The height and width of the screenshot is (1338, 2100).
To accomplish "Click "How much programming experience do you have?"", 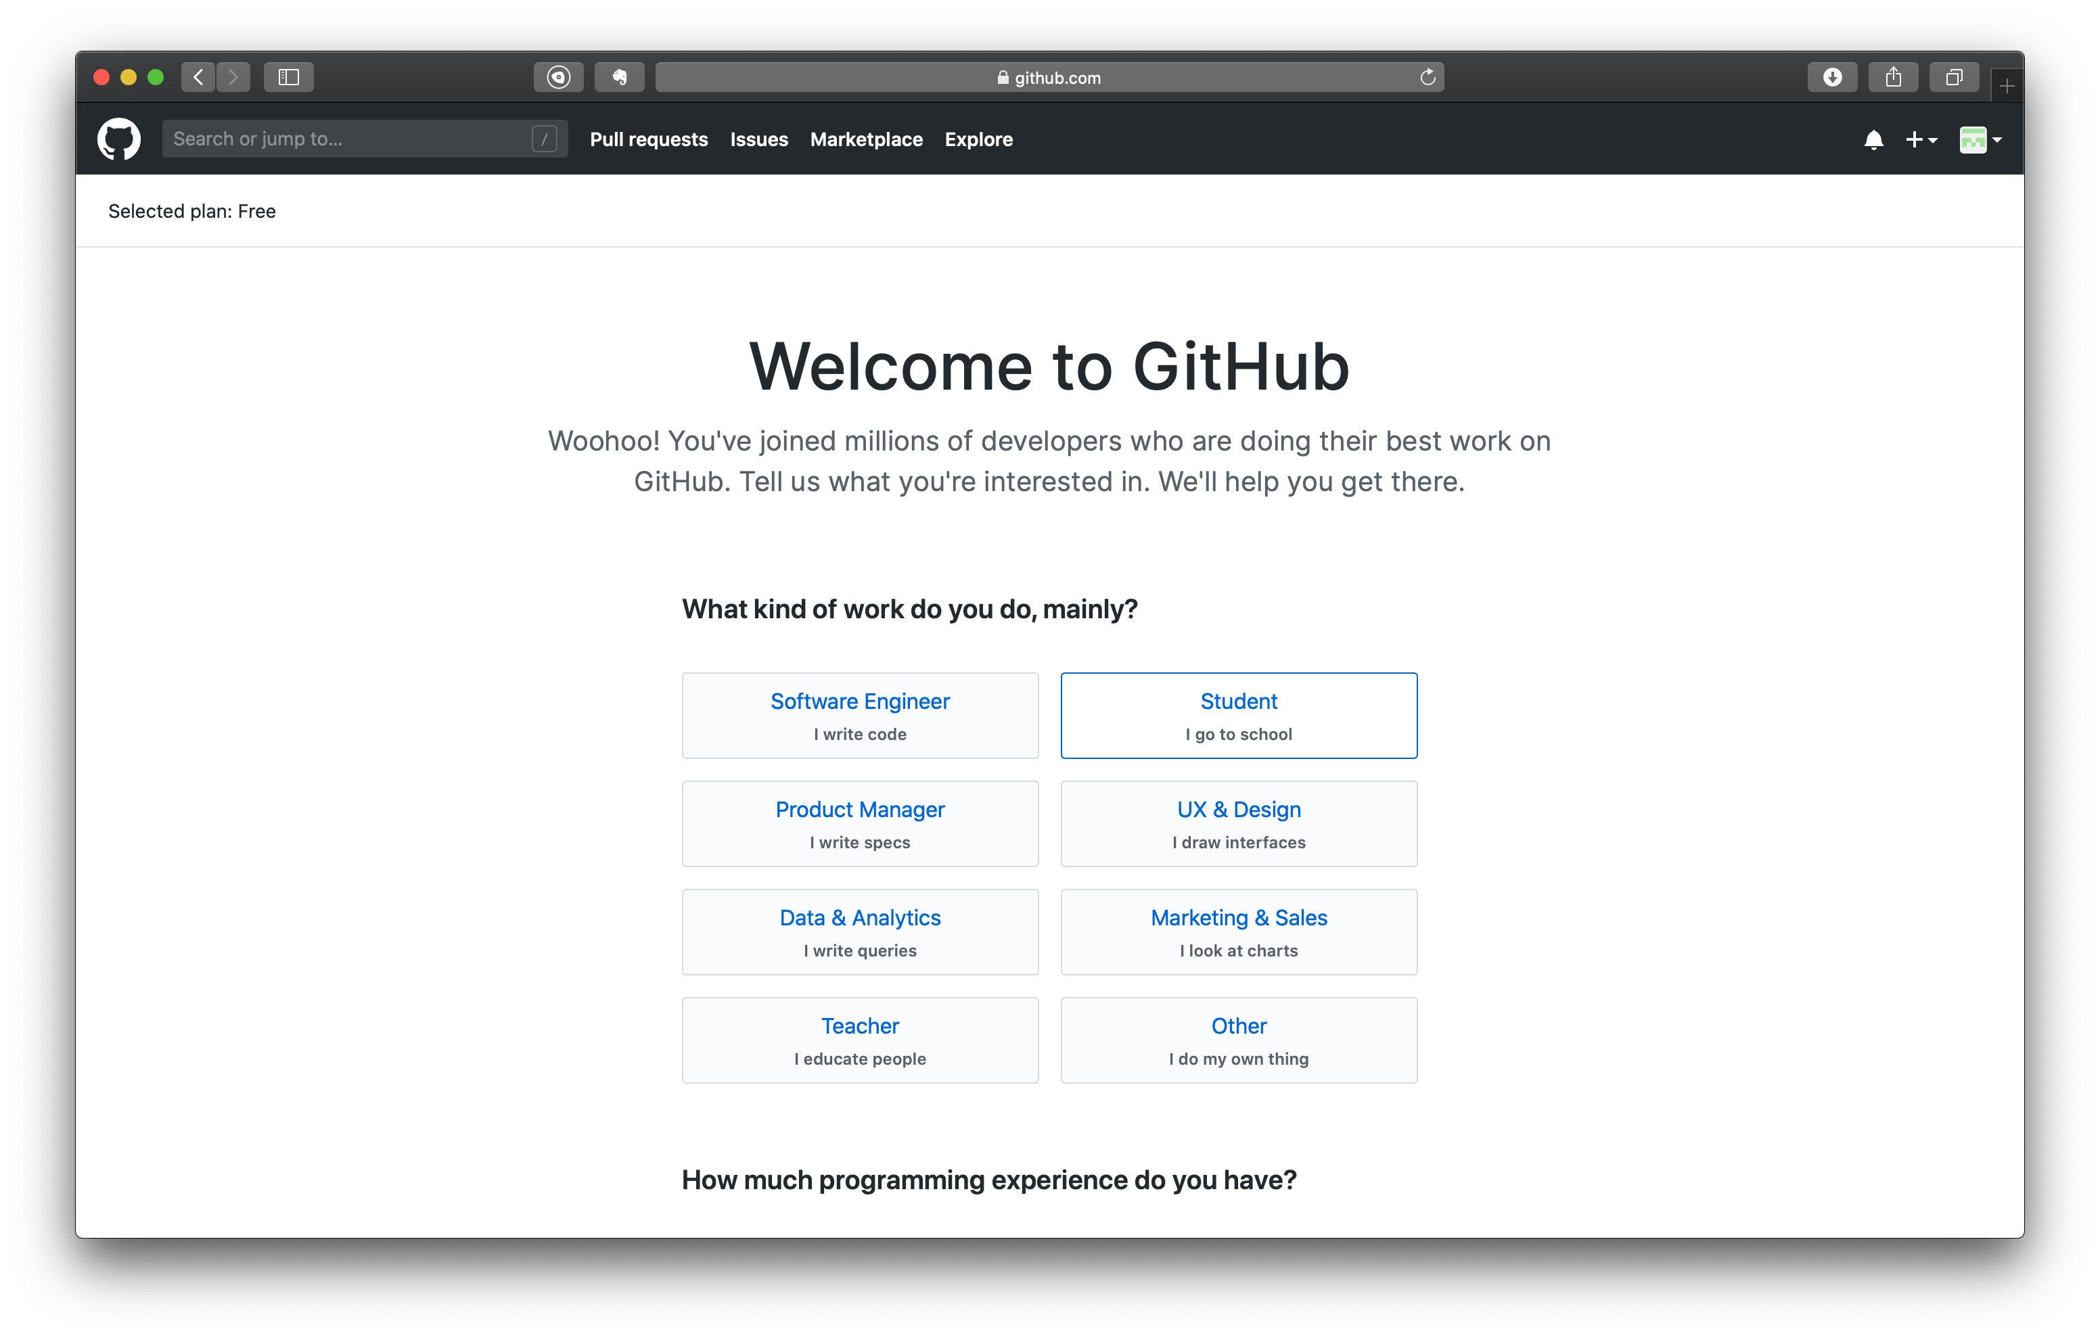I will click(989, 1180).
